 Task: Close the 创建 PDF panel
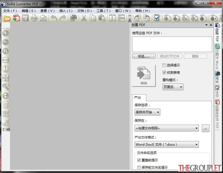pos(211,25)
